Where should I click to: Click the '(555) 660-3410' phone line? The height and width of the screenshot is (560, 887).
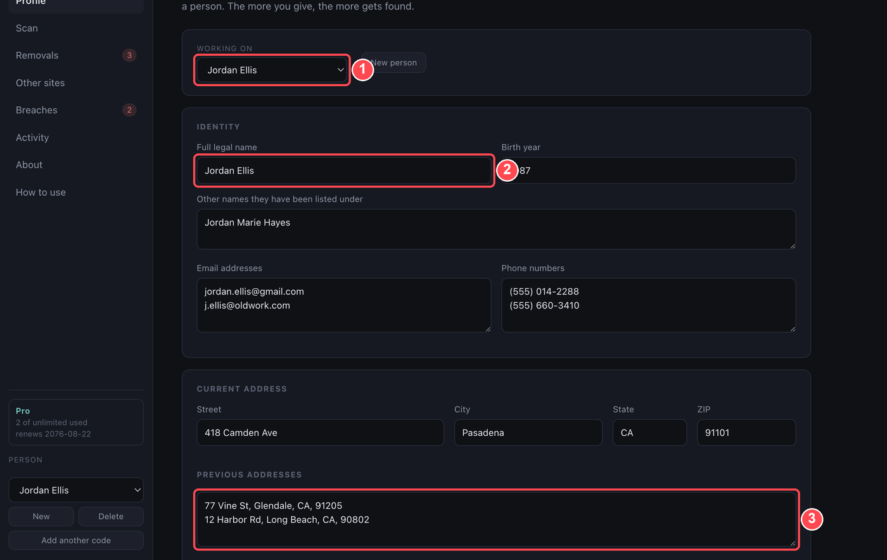[544, 305]
